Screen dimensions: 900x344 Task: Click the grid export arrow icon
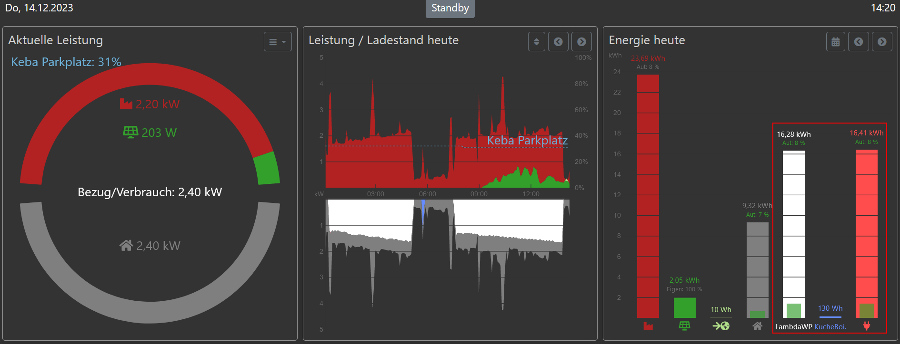721,326
